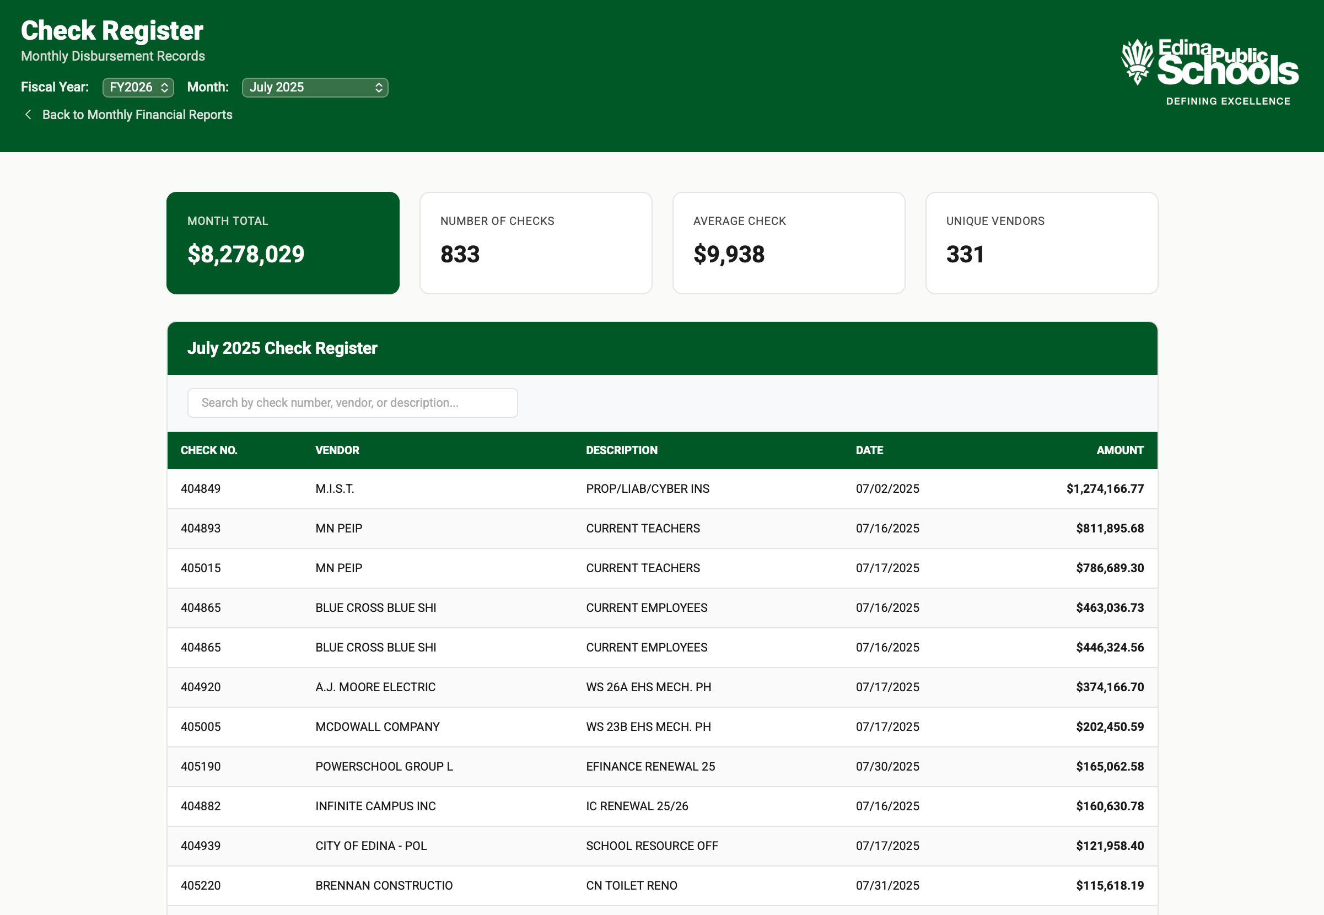Click the Number of Checks card
Image resolution: width=1324 pixels, height=915 pixels.
(535, 243)
